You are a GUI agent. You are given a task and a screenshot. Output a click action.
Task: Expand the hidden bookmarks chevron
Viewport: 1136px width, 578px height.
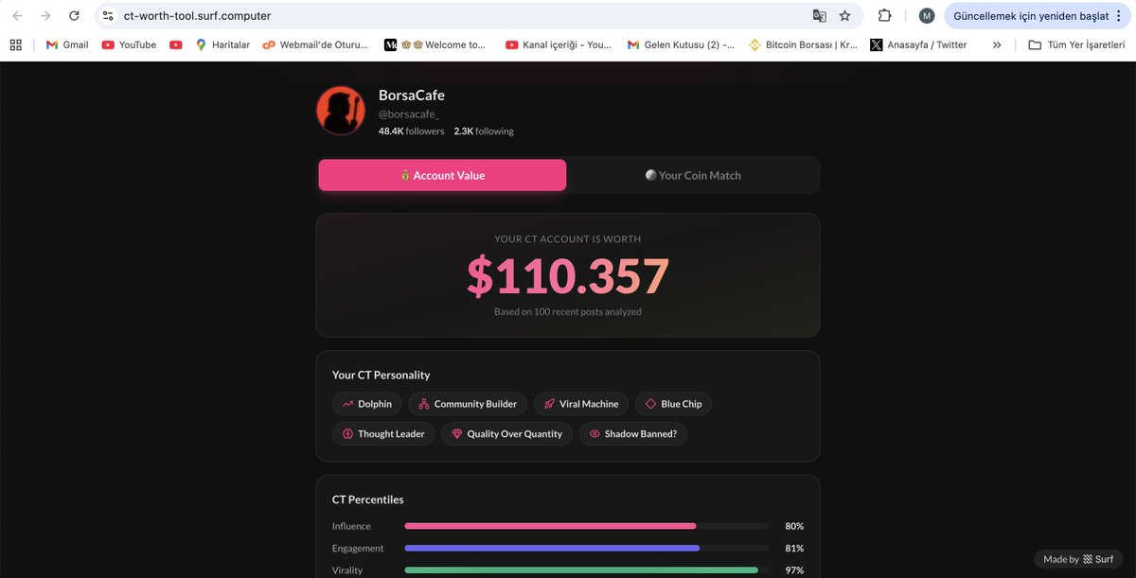(997, 44)
